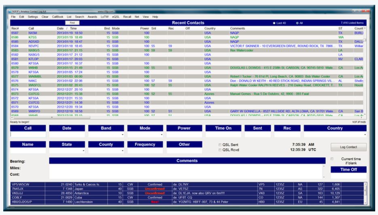Click the Comments box scrollbar
The width and height of the screenshot is (378, 215).
pyautogui.click(x=324, y=171)
